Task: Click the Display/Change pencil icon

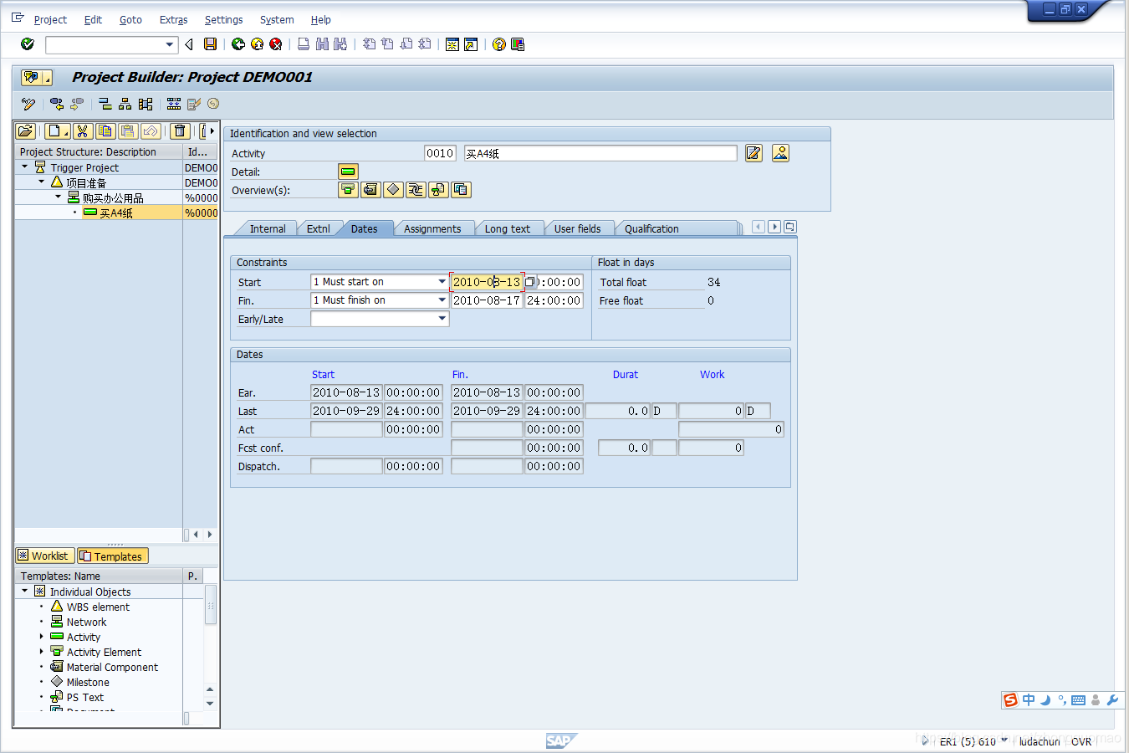Action: tap(28, 104)
